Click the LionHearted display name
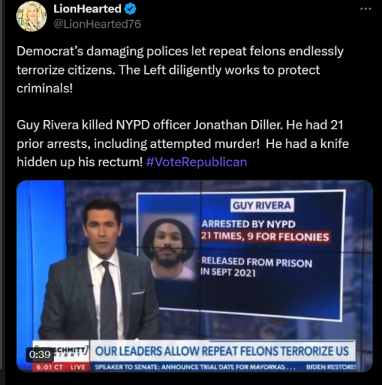Image resolution: width=382 pixels, height=385 pixels. click(x=87, y=9)
